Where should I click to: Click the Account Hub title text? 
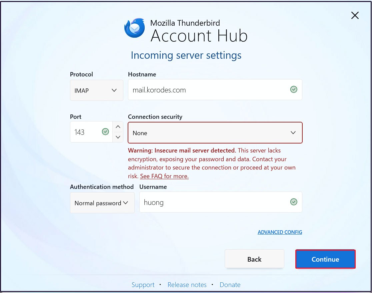click(x=199, y=36)
